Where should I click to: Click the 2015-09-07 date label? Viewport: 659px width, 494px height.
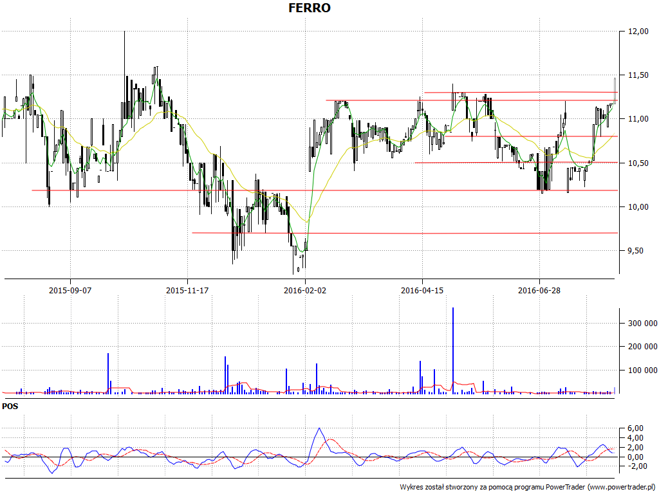tap(70, 290)
